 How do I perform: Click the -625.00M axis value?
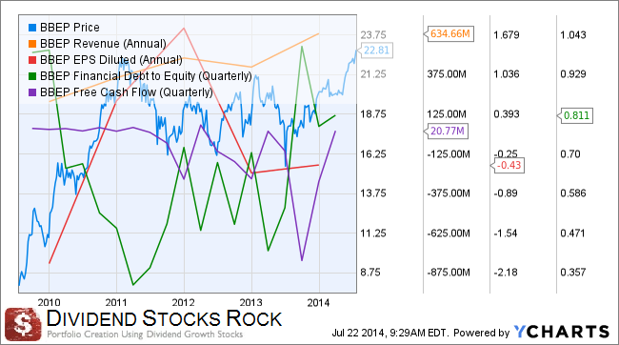[449, 233]
